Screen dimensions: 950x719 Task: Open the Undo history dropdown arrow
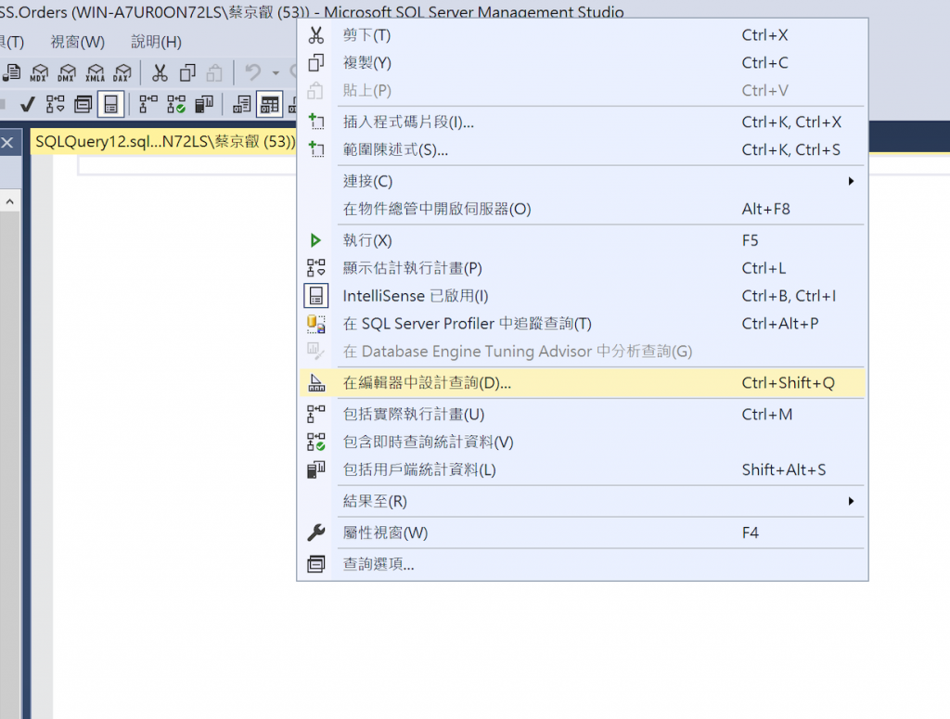(x=276, y=72)
